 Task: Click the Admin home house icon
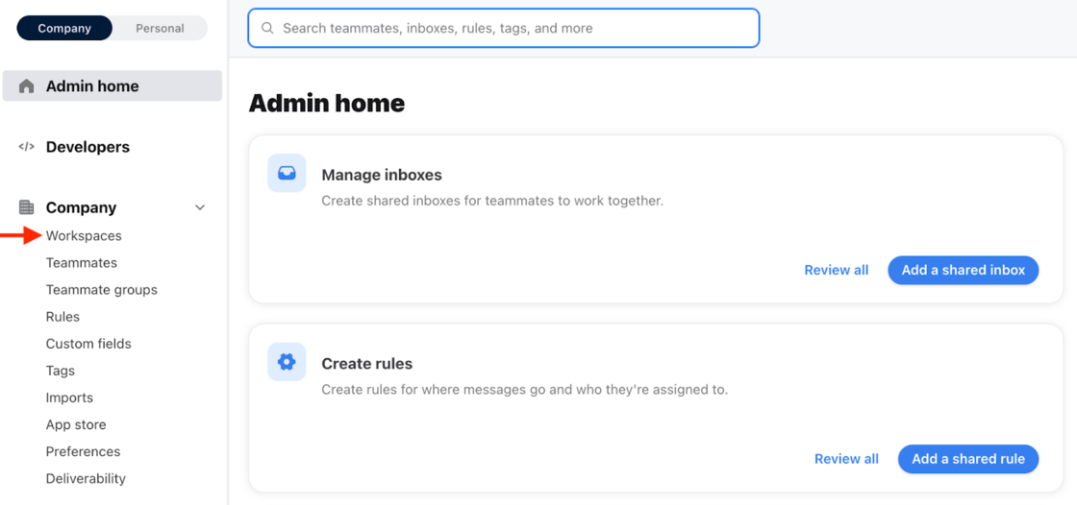[27, 86]
